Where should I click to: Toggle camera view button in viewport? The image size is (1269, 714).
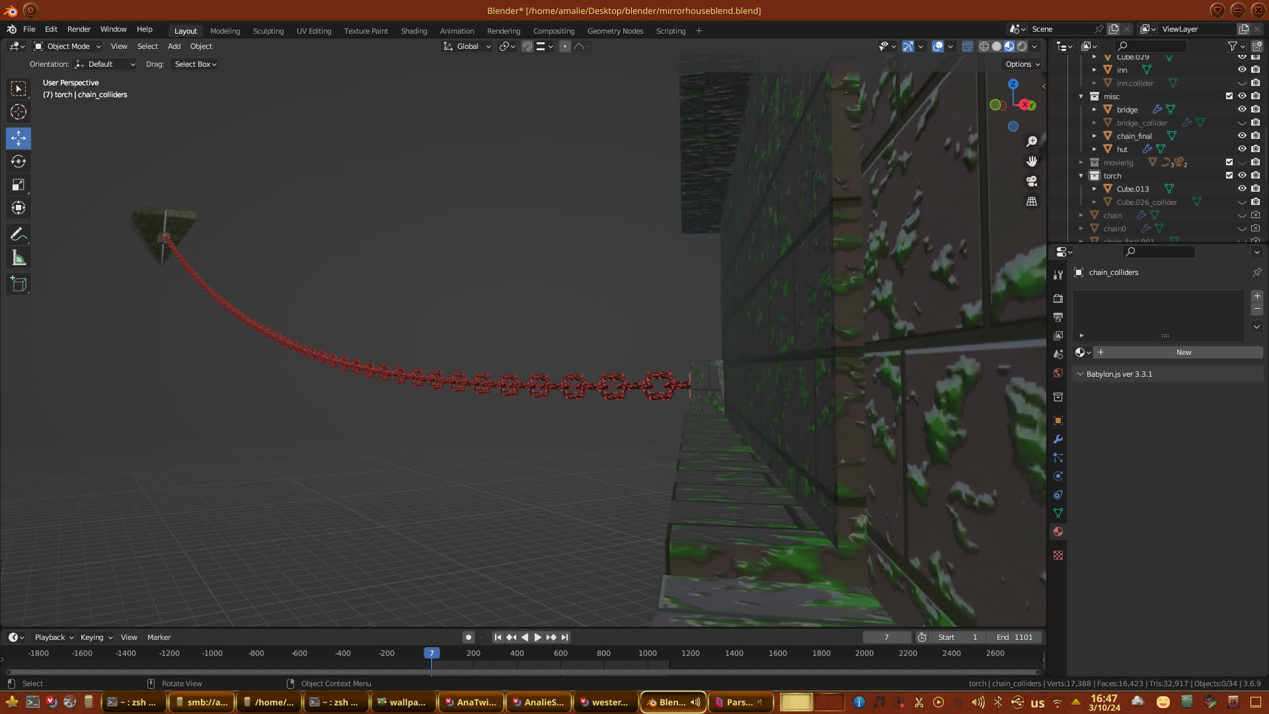1032,181
